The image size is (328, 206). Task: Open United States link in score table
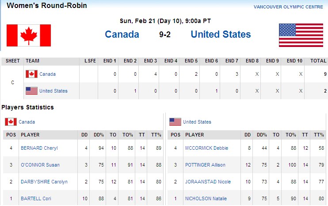53,91
